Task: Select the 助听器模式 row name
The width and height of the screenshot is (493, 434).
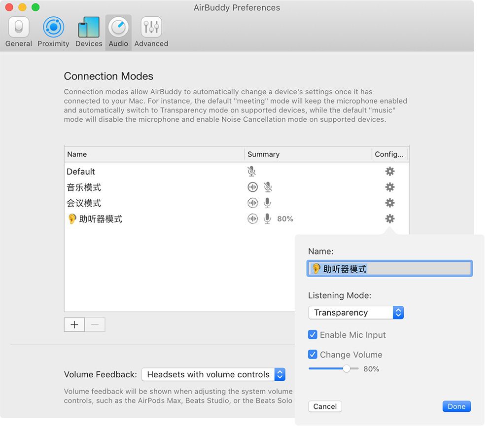Action: point(101,219)
